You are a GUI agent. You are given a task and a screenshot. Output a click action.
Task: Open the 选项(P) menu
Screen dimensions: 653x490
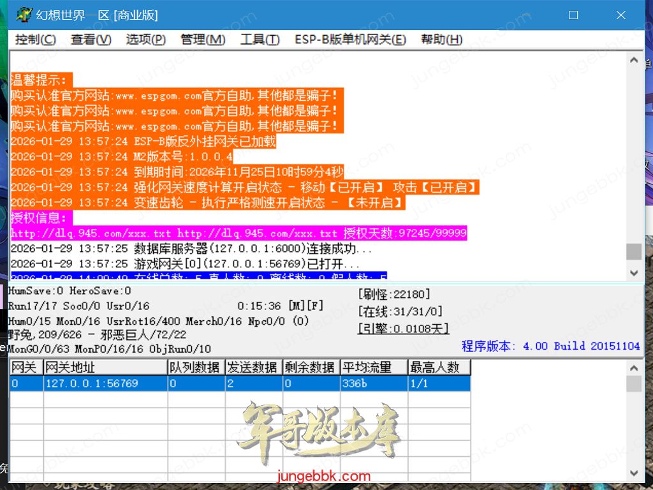(x=145, y=40)
